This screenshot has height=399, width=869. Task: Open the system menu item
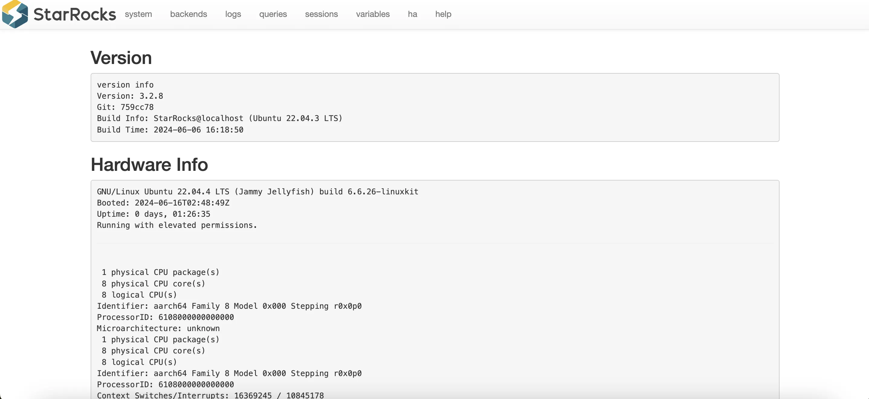(138, 14)
